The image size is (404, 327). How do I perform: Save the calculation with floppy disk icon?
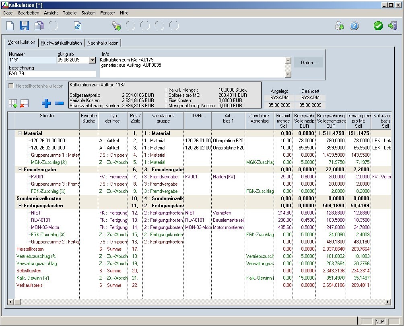(25, 26)
